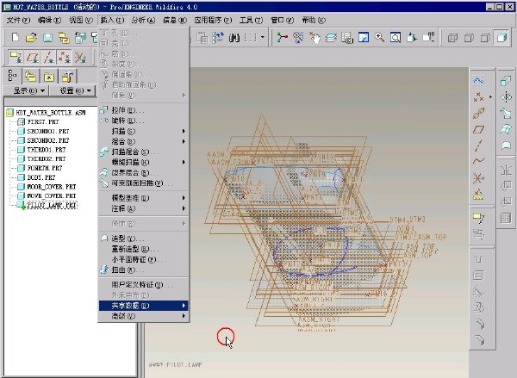This screenshot has height=378, width=517.
Task: Open the selection filter dropdown arrow
Action: pyautogui.click(x=263, y=38)
